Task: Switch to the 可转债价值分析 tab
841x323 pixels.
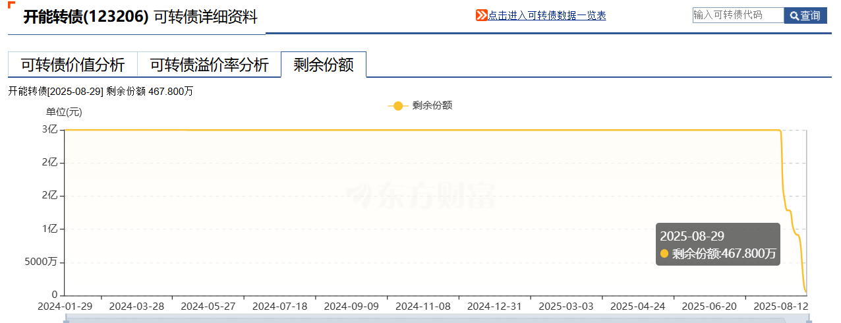Action: [x=72, y=65]
